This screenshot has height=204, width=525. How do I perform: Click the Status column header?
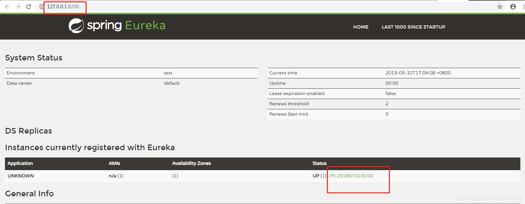[320, 163]
